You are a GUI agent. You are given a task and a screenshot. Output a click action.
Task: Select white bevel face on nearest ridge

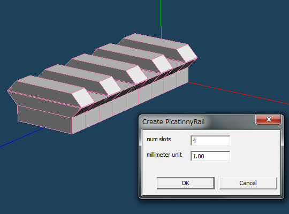click(83, 98)
